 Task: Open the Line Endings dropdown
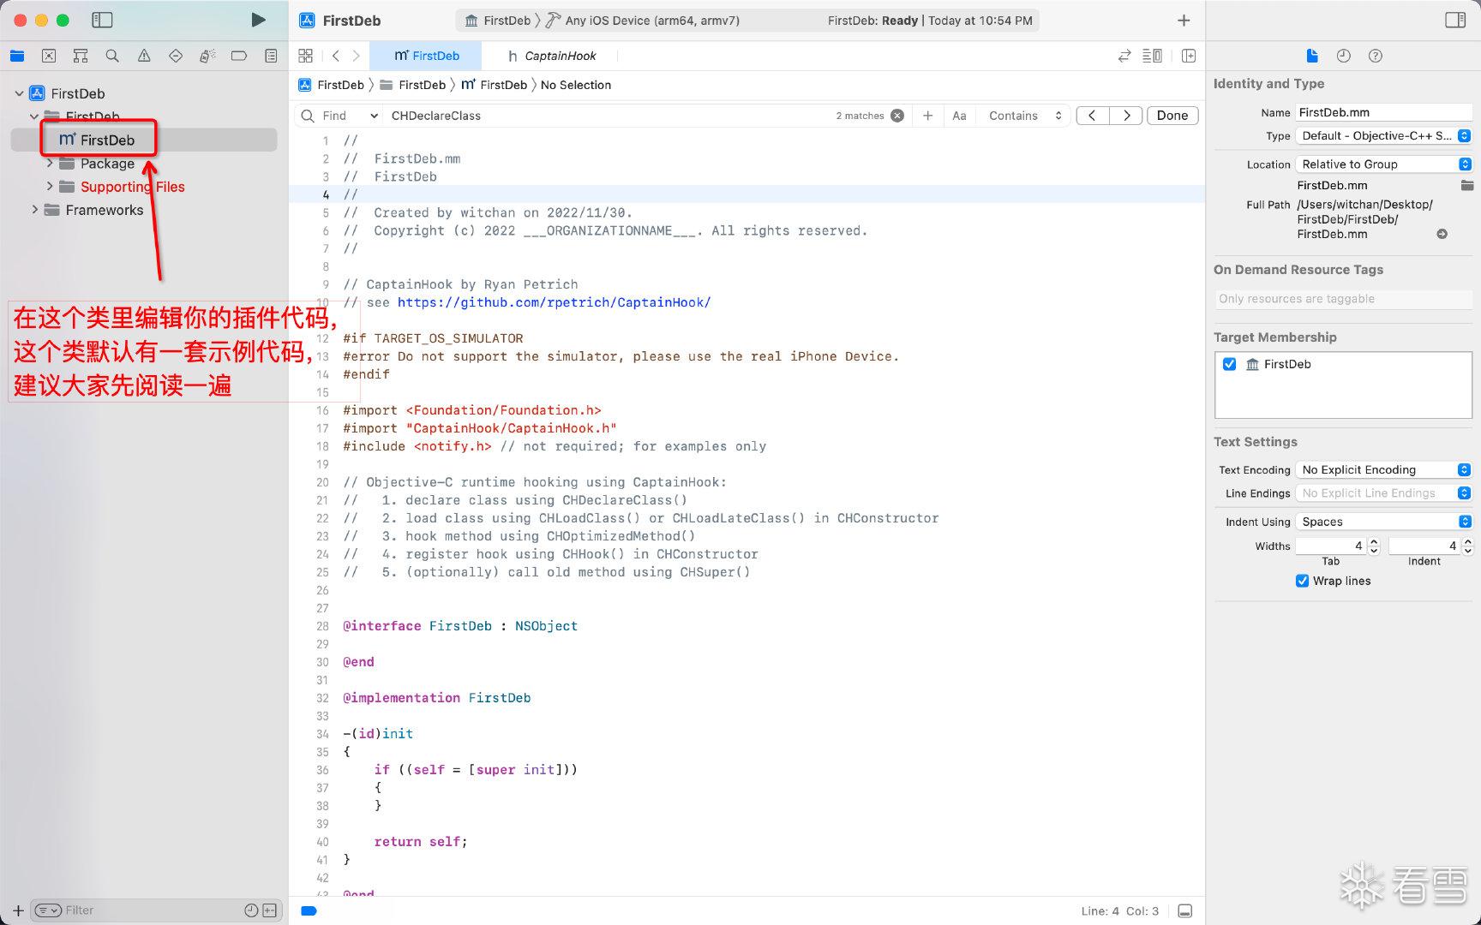(x=1383, y=492)
